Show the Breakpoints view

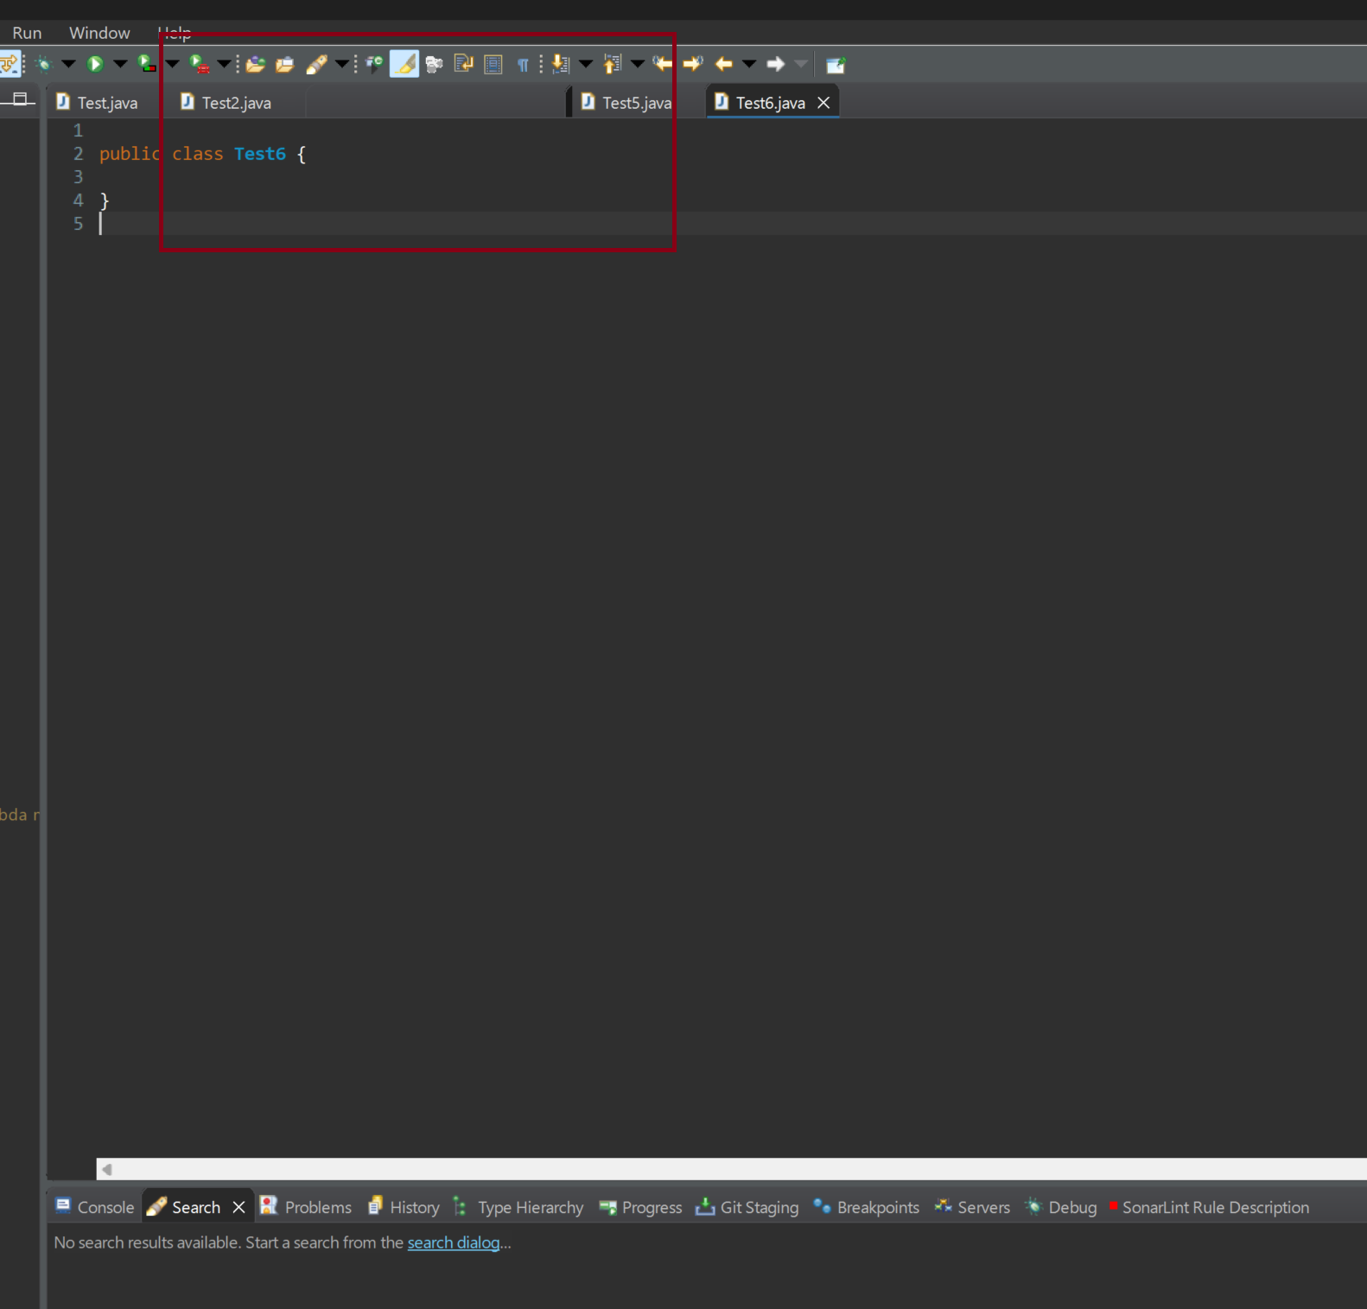coord(866,1207)
